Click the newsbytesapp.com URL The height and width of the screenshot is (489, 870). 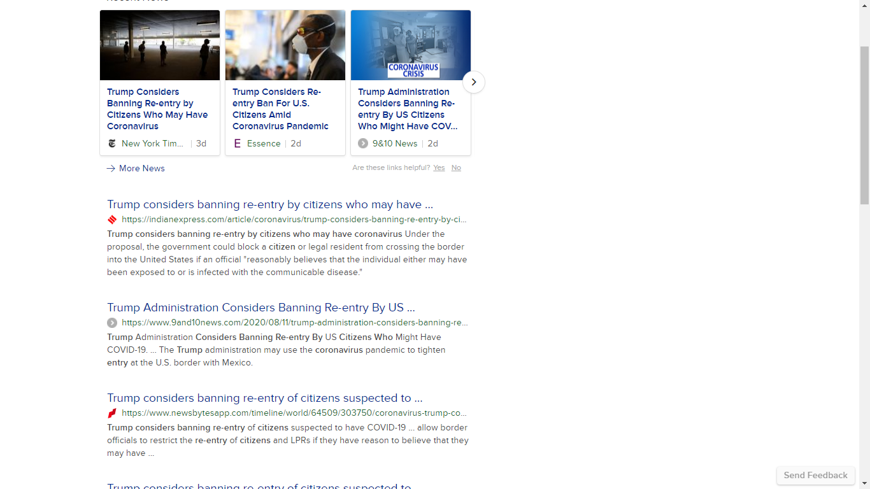point(294,413)
